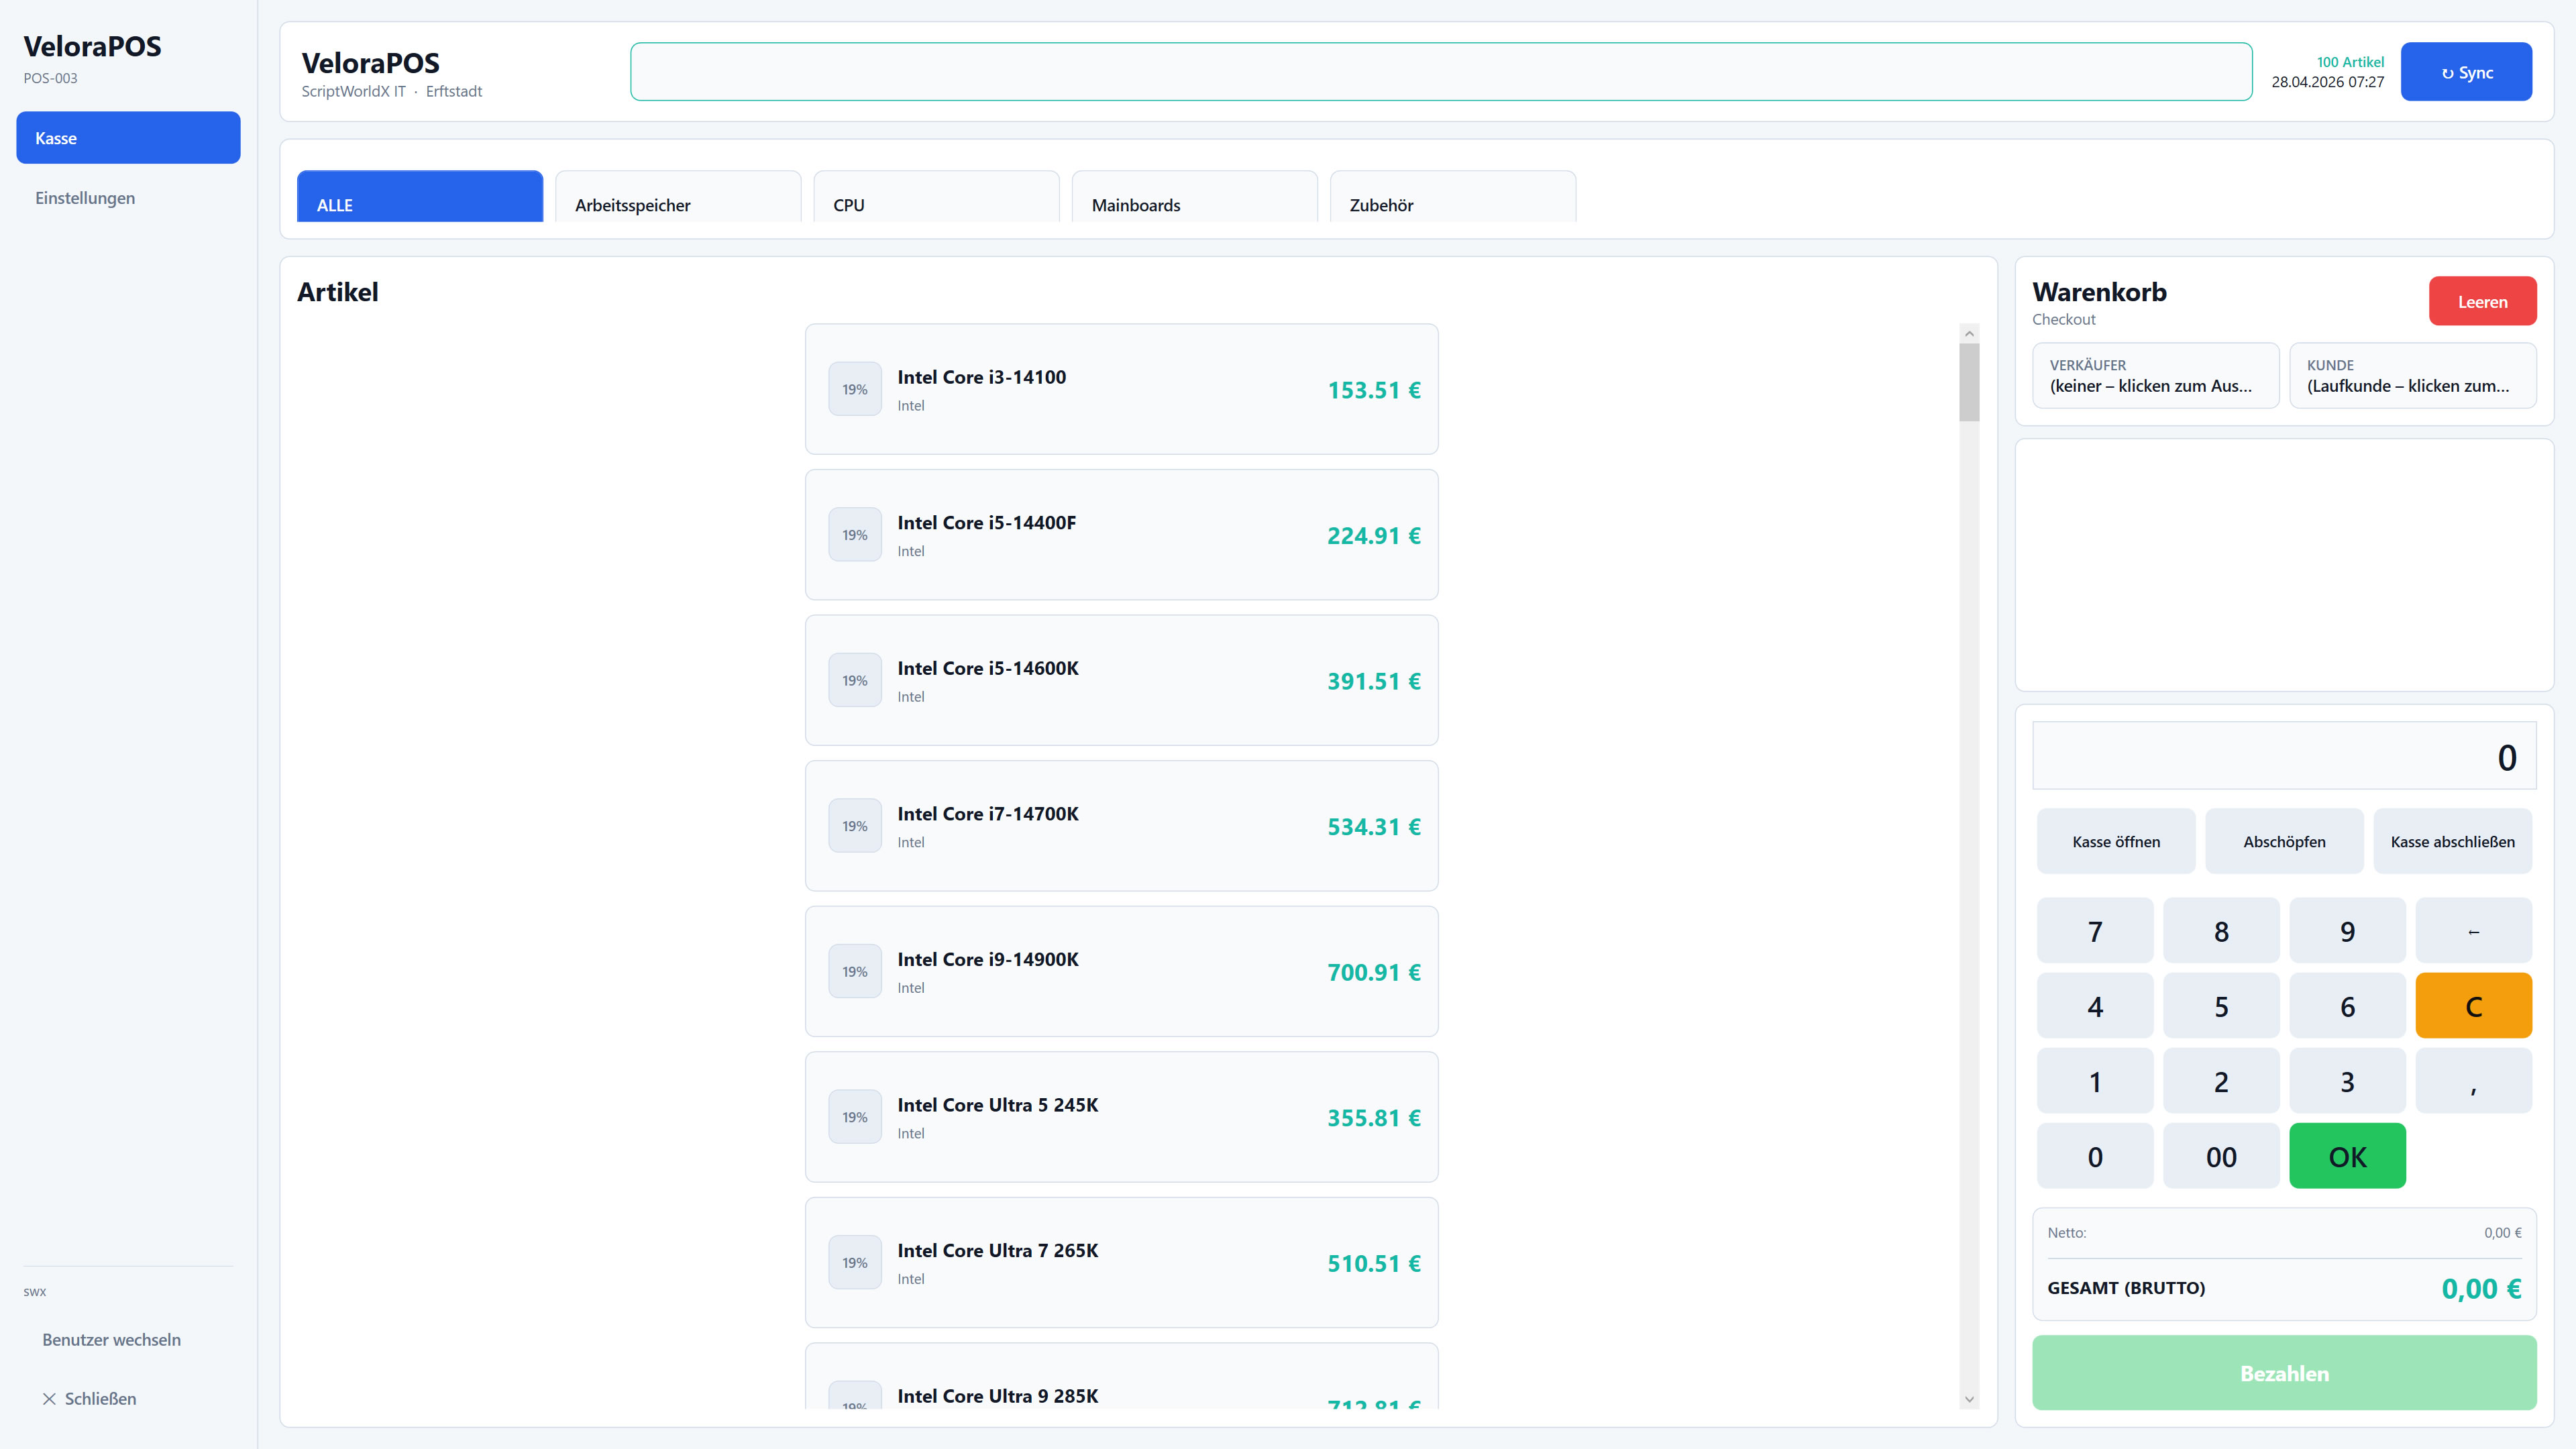2576x1449 pixels.
Task: Click the 19% tax badge on Ultra 5 245K
Action: click(x=855, y=1117)
